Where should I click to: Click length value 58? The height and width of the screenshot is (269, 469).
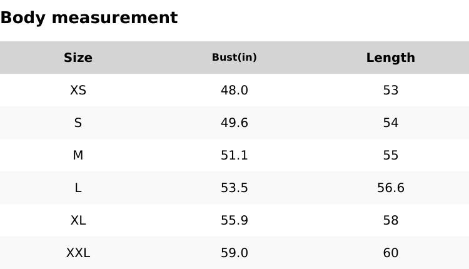pos(391,220)
